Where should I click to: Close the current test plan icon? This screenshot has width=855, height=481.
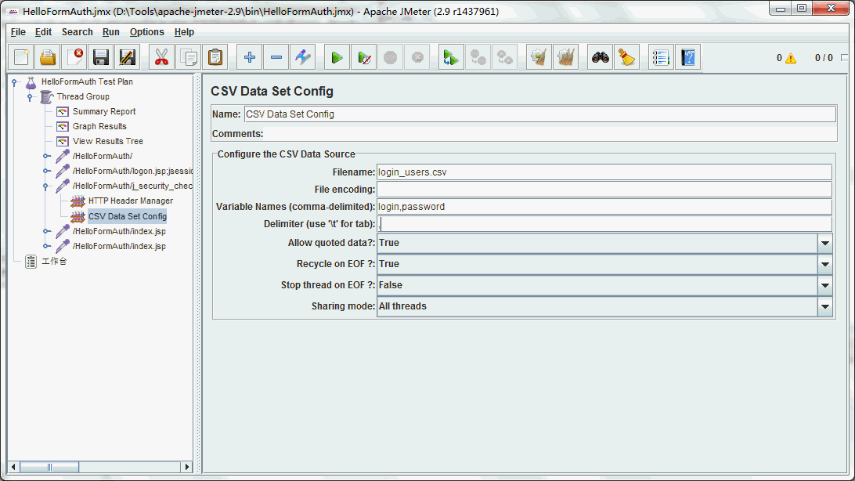point(74,57)
